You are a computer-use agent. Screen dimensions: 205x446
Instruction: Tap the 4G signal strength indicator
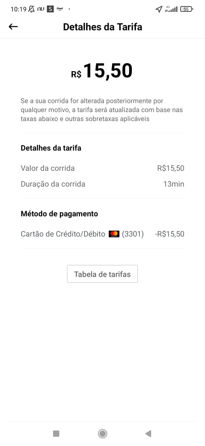coord(171,9)
